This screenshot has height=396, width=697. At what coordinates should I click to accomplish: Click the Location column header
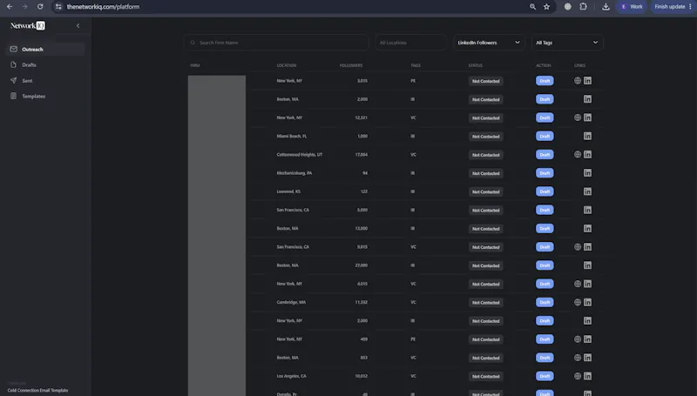tap(287, 65)
